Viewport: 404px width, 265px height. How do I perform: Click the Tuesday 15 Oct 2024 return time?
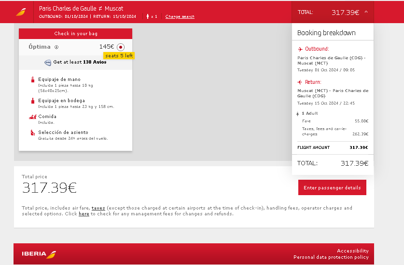click(326, 103)
